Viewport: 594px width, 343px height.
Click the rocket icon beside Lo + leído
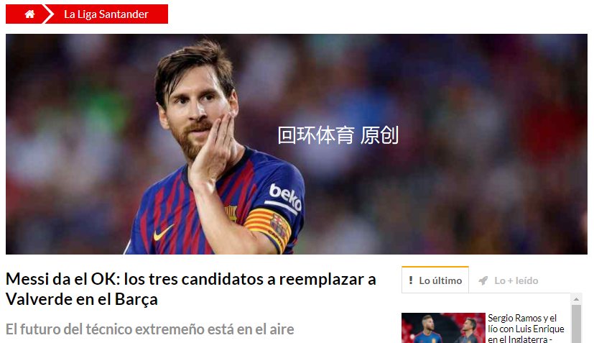point(483,280)
